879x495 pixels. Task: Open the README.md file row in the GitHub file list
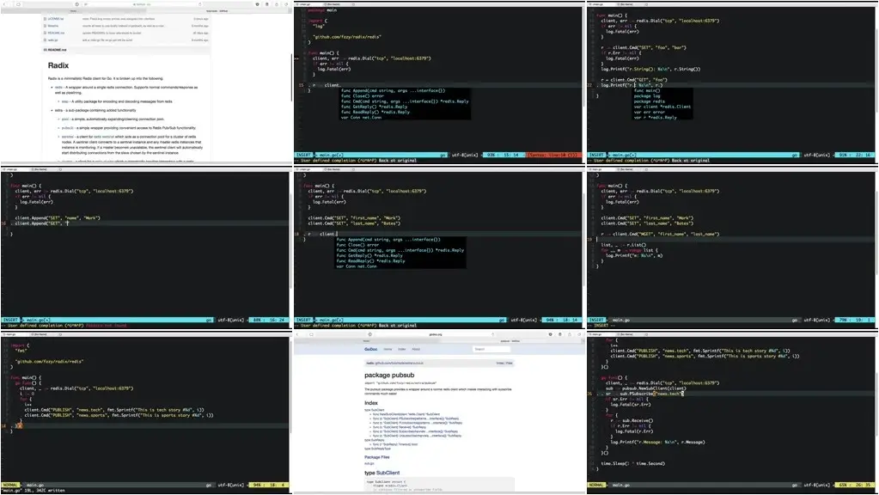tap(126, 33)
